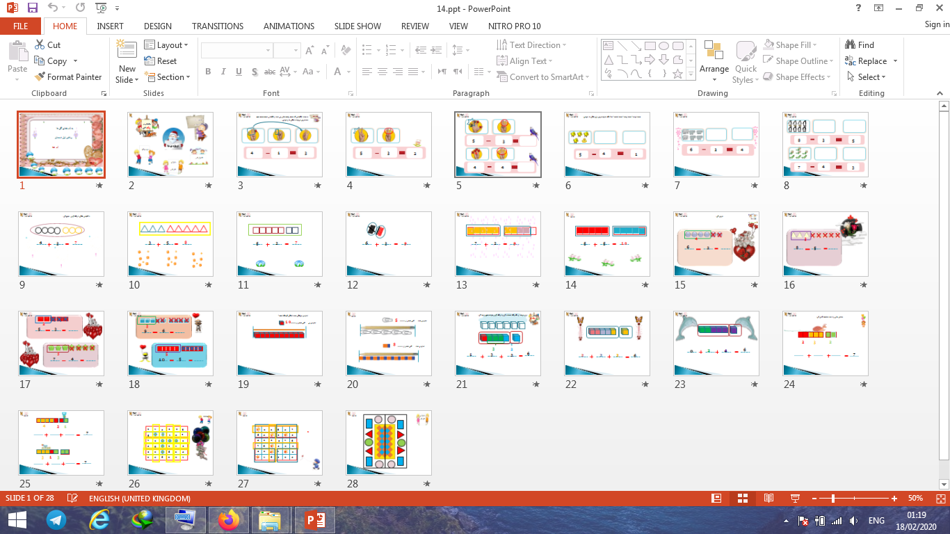Click the Find magnifier icon
The width and height of the screenshot is (950, 534).
(x=850, y=45)
